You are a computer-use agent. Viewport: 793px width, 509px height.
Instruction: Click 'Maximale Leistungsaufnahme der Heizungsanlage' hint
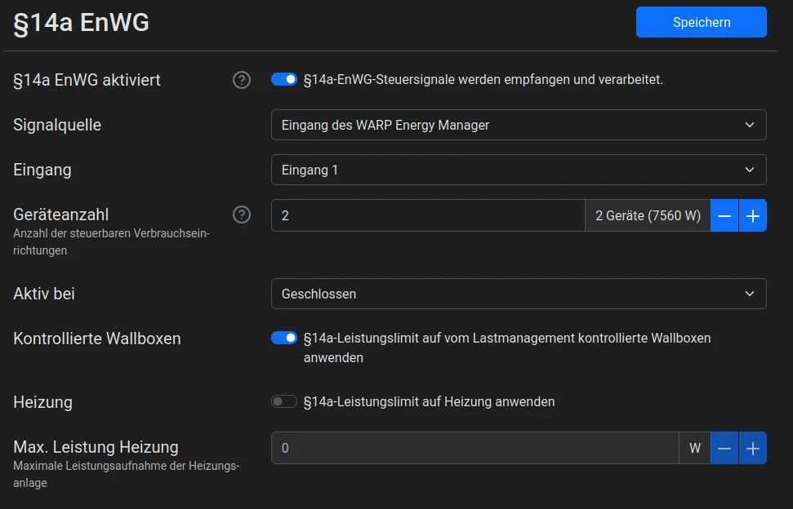point(126,474)
